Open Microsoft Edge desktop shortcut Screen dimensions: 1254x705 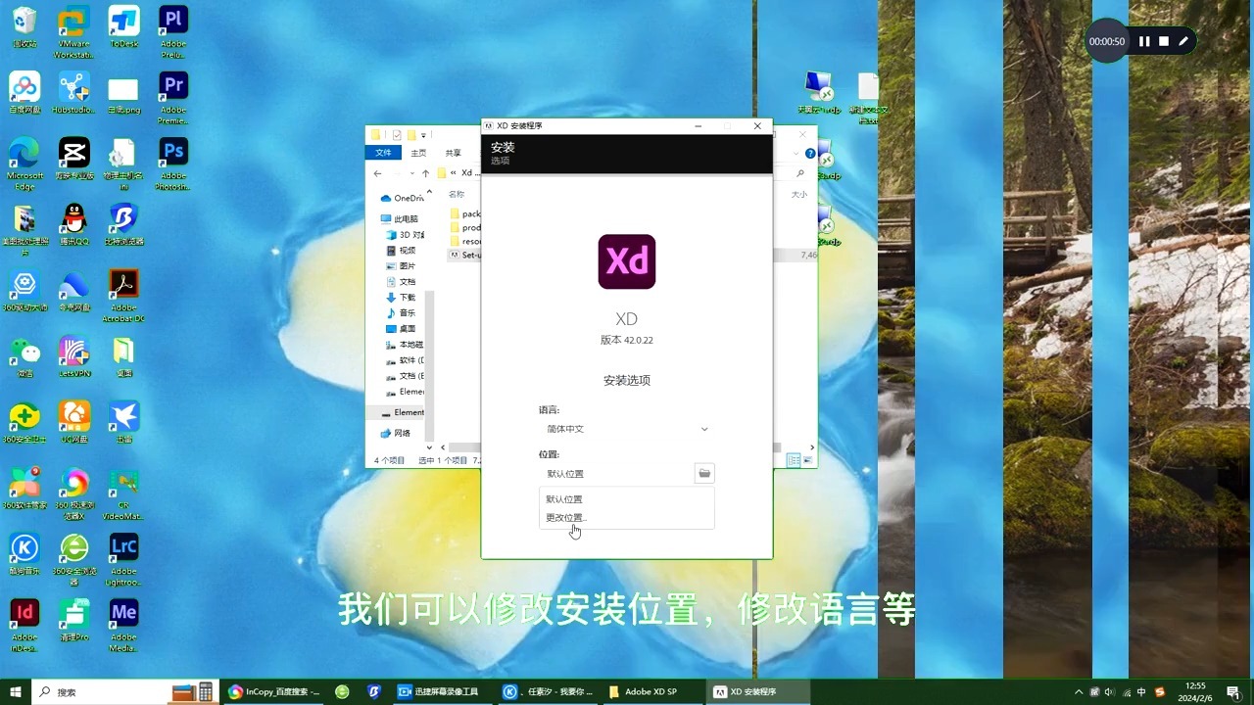[24, 164]
